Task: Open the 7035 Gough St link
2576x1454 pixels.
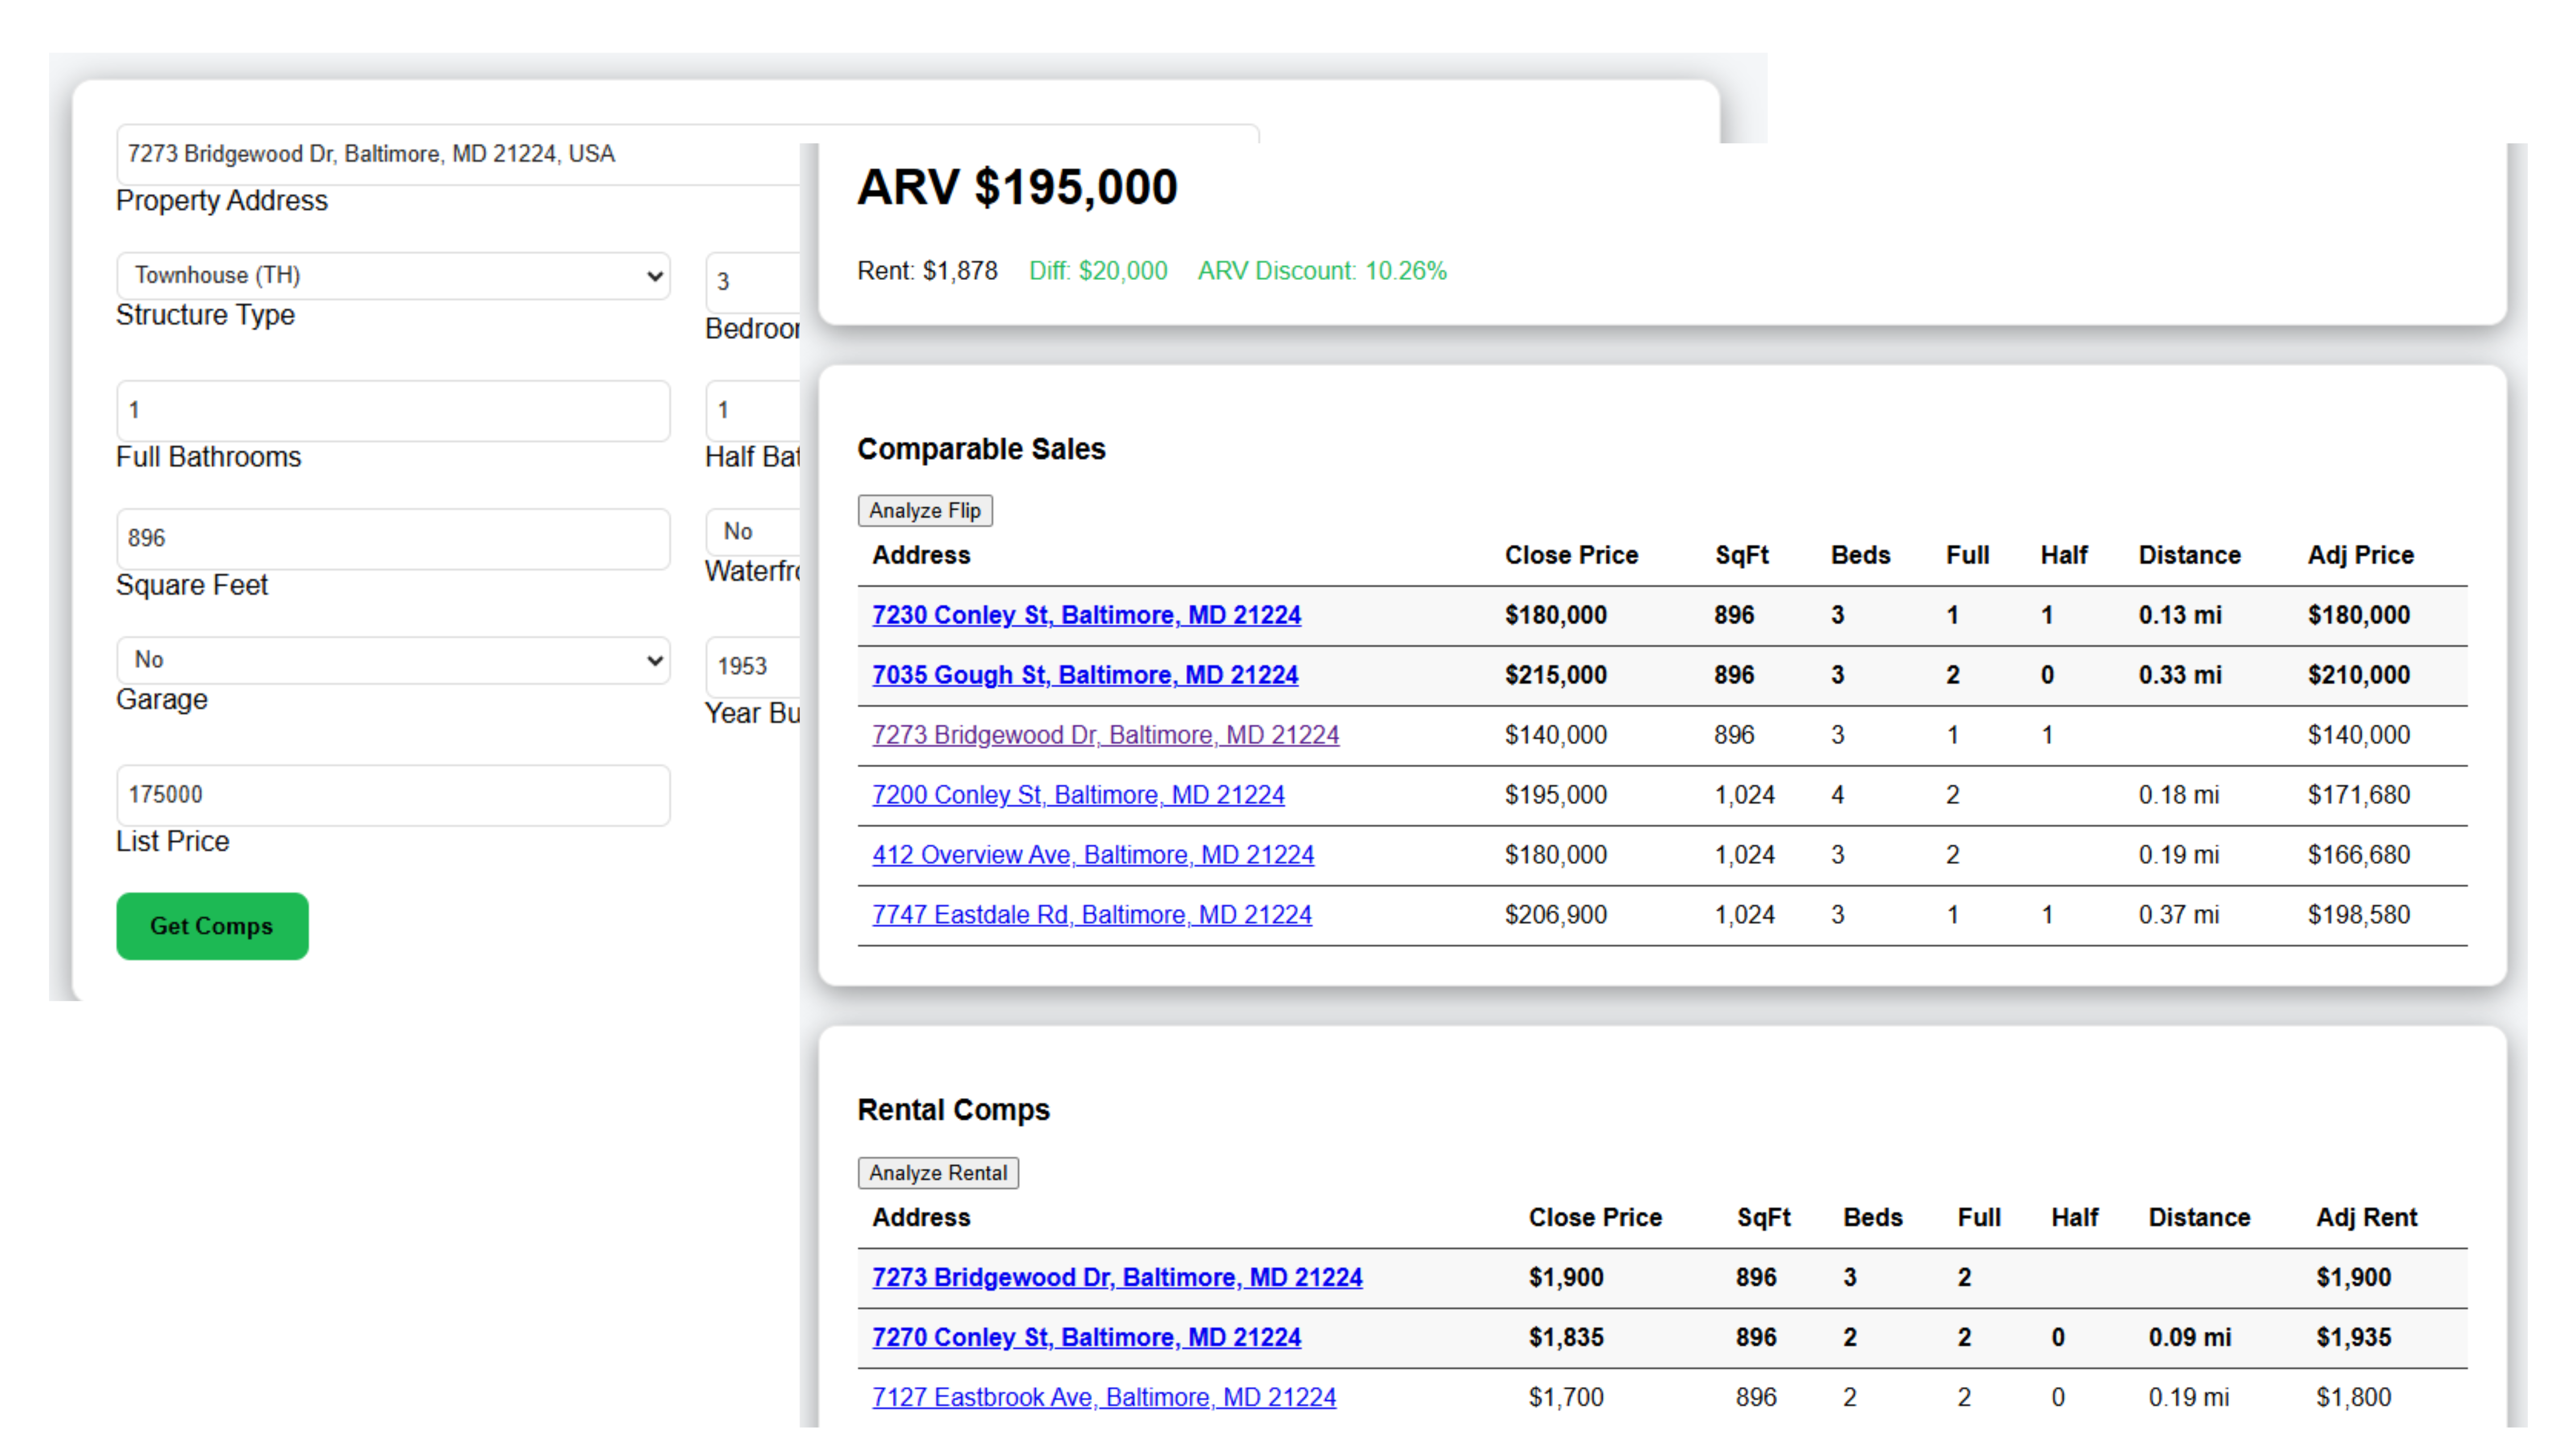Action: tap(1085, 675)
